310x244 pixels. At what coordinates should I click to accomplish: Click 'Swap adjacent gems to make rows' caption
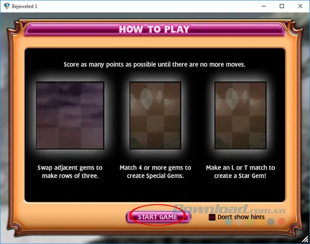(70, 172)
